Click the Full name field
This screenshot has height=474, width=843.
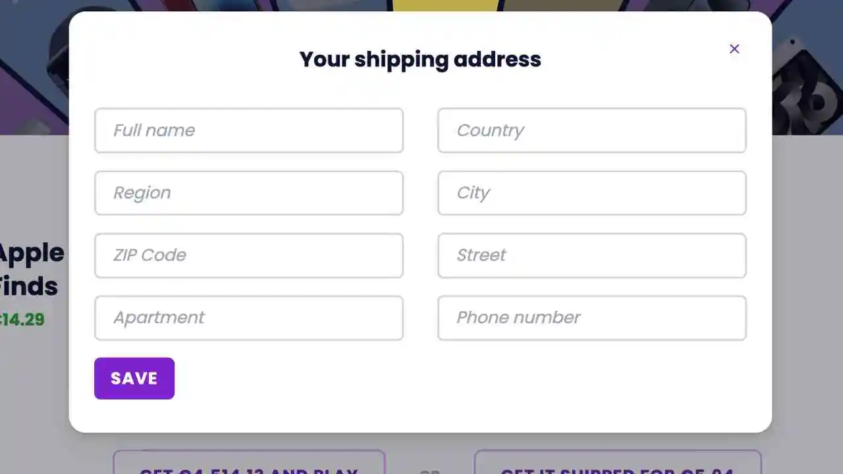pyautogui.click(x=249, y=130)
